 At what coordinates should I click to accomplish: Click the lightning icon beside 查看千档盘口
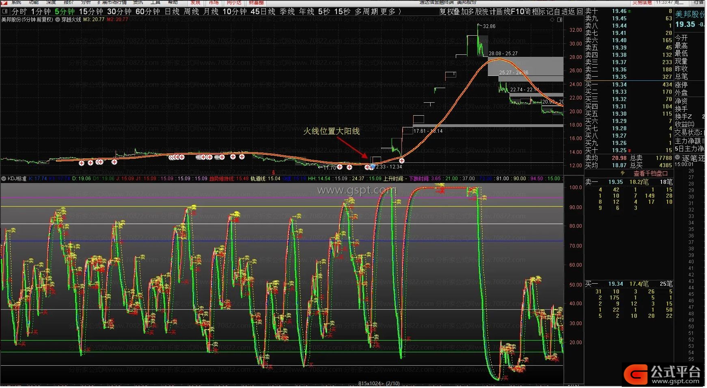coord(623,173)
